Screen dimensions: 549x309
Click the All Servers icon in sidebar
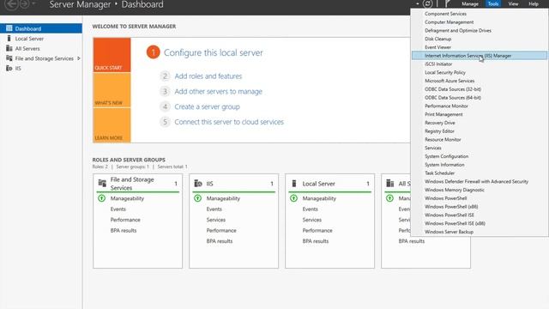coord(9,48)
